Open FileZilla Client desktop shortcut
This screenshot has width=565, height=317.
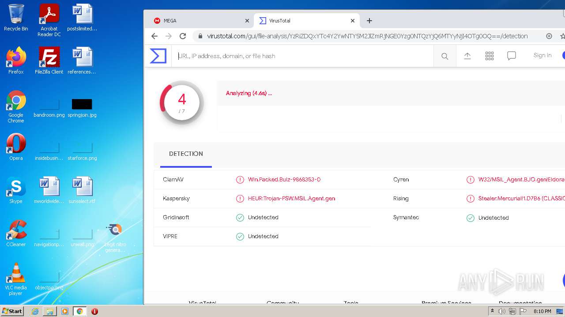(x=49, y=61)
